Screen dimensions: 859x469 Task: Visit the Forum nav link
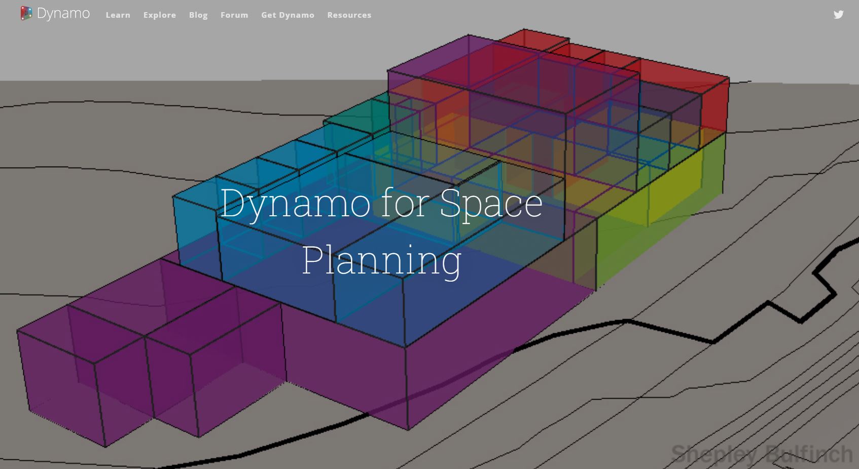[234, 15]
